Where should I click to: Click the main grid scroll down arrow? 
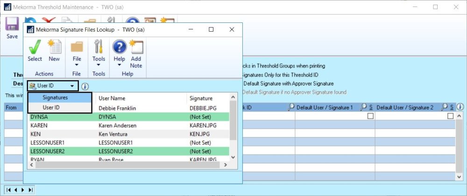[x=460, y=177]
